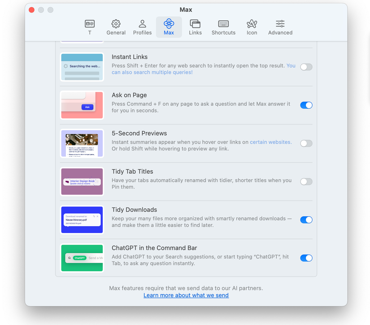370x325 pixels.
Task: Click the 'Instant Links' heading text
Action: point(130,57)
